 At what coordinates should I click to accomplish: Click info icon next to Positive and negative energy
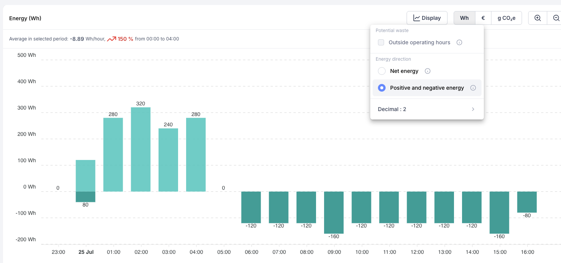(473, 88)
